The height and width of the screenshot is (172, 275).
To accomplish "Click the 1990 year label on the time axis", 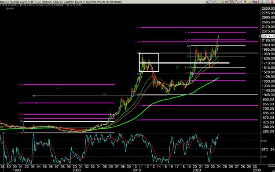I will [x=17, y=170].
